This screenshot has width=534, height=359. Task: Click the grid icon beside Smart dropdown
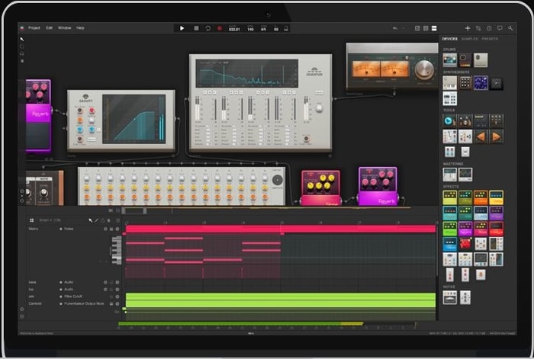pos(32,220)
